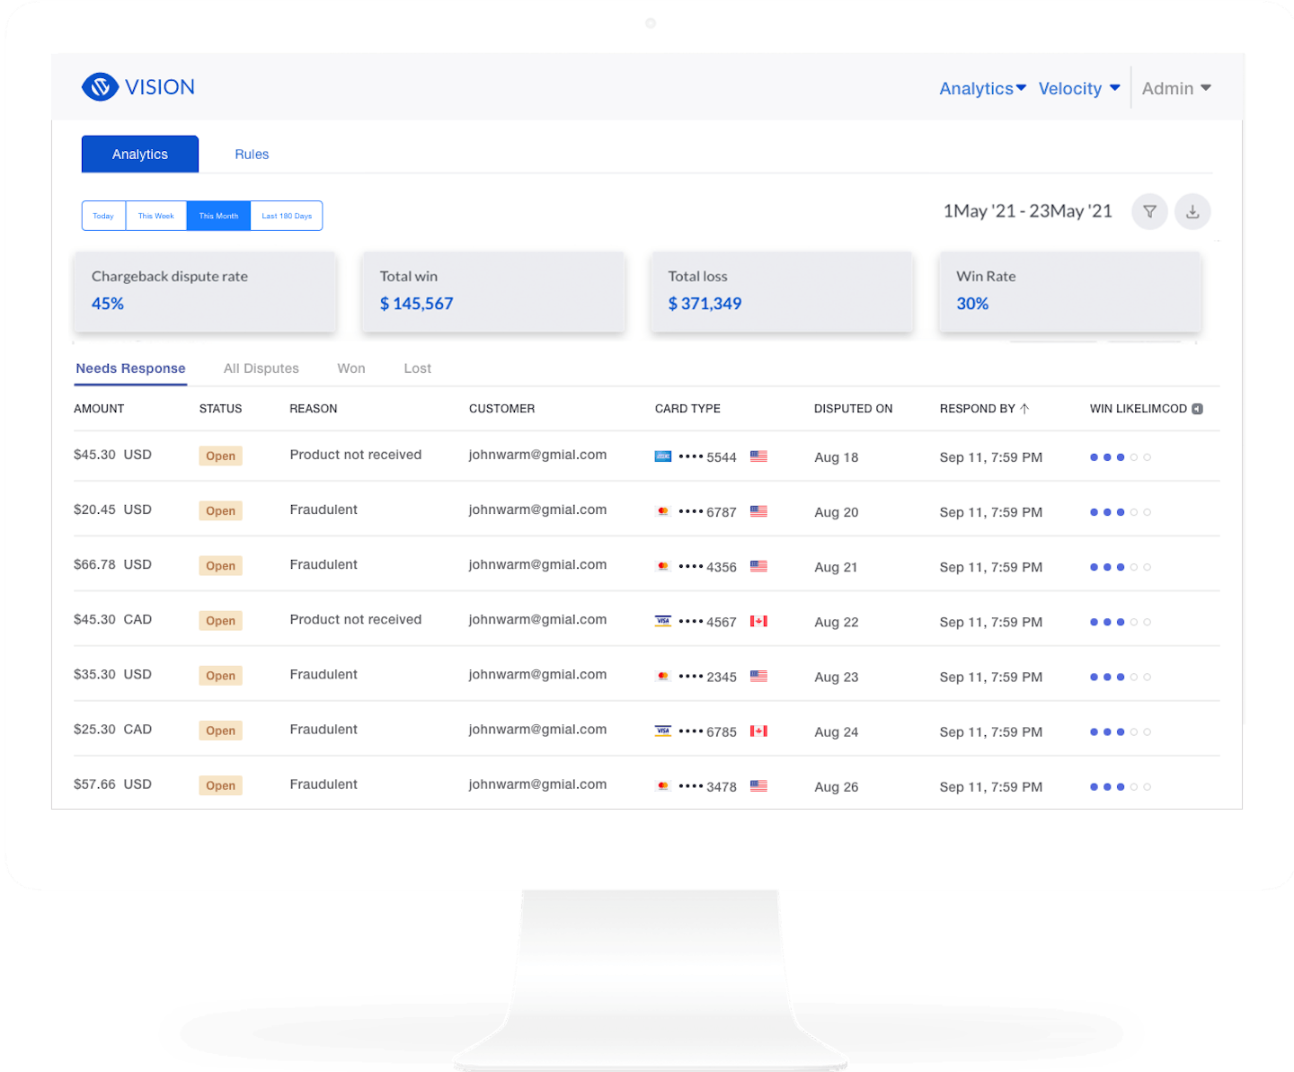Image resolution: width=1294 pixels, height=1072 pixels.
Task: Click the Canadian flag on the 4567 row
Action: click(758, 622)
